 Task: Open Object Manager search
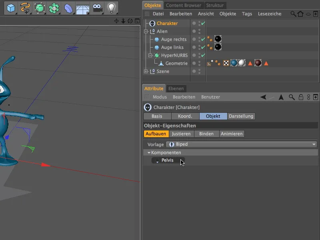click(293, 14)
